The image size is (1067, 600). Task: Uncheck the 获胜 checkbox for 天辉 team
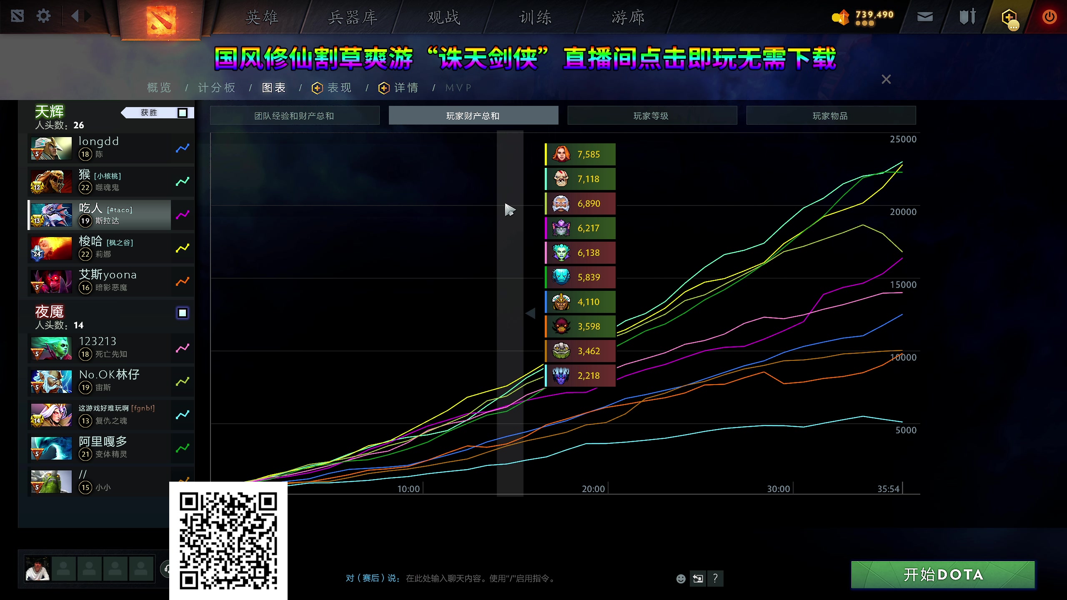(182, 112)
